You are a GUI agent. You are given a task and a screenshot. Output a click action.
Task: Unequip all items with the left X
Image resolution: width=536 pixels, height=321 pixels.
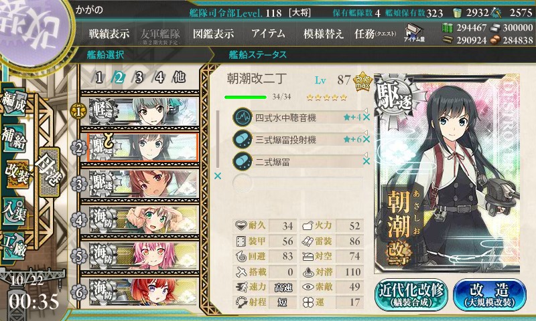(217, 176)
